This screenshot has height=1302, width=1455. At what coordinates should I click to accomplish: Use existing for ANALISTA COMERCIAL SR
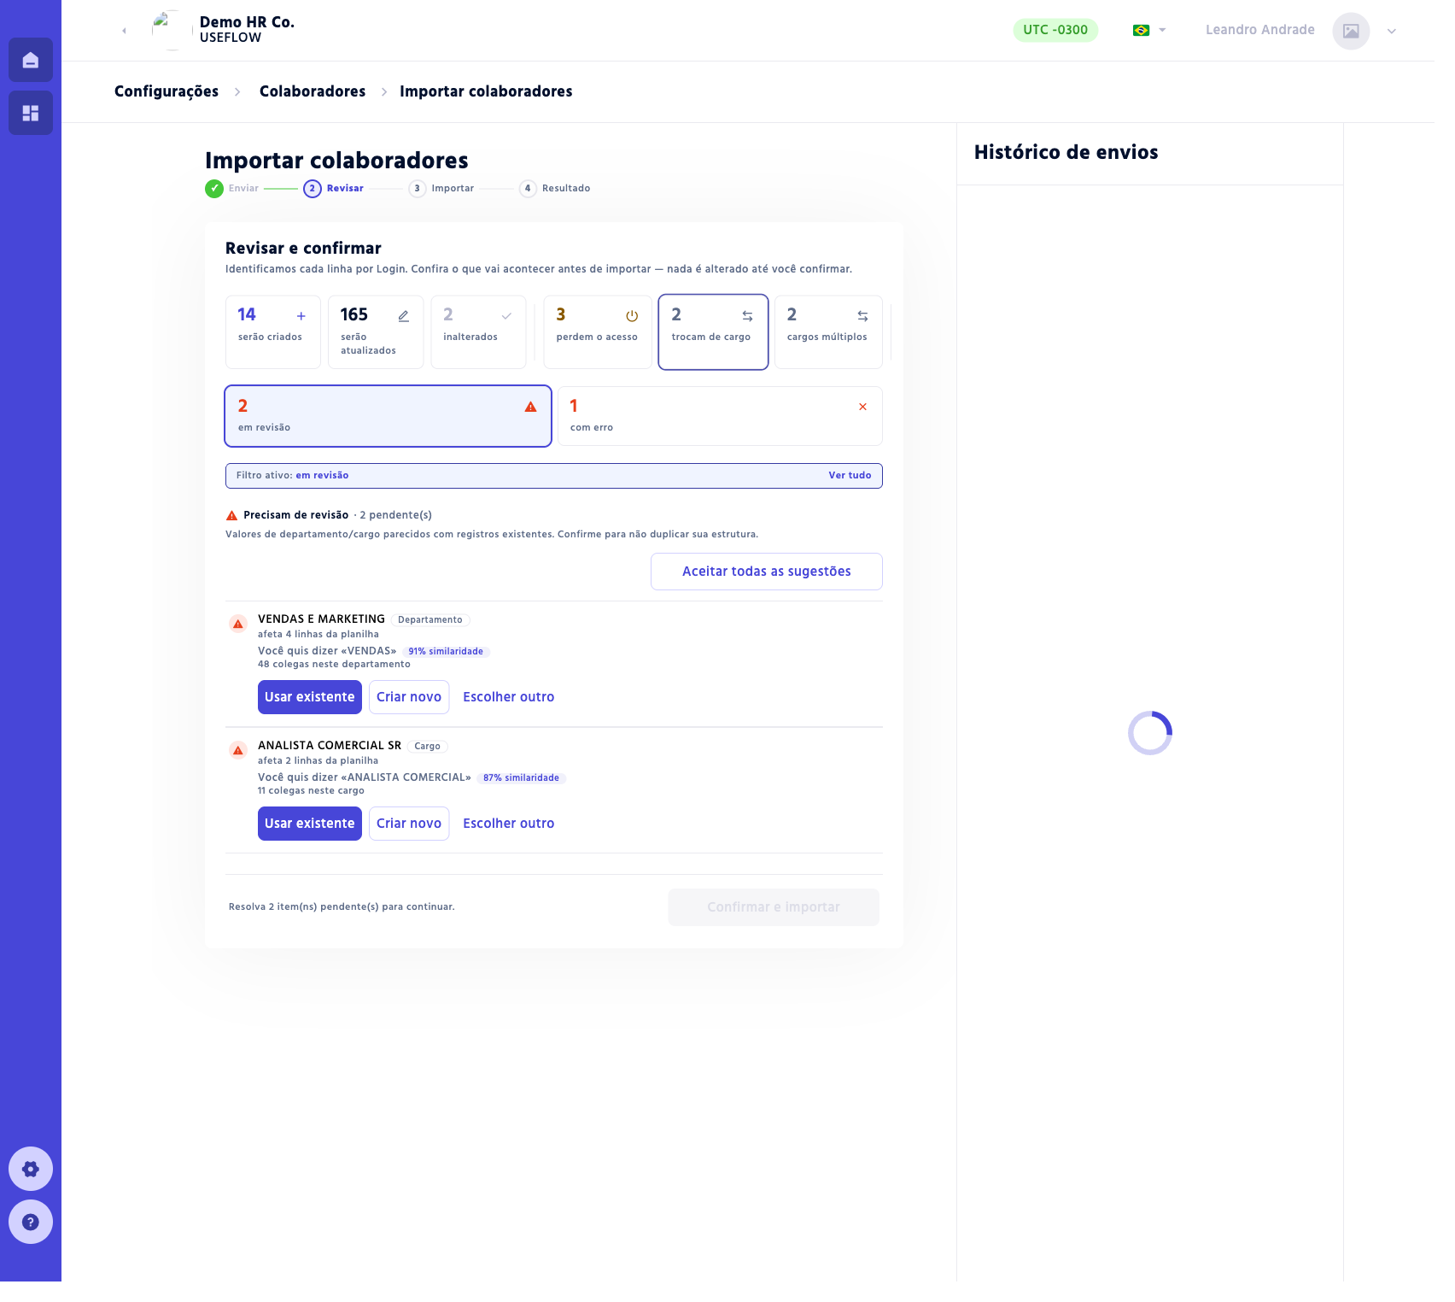pos(310,824)
